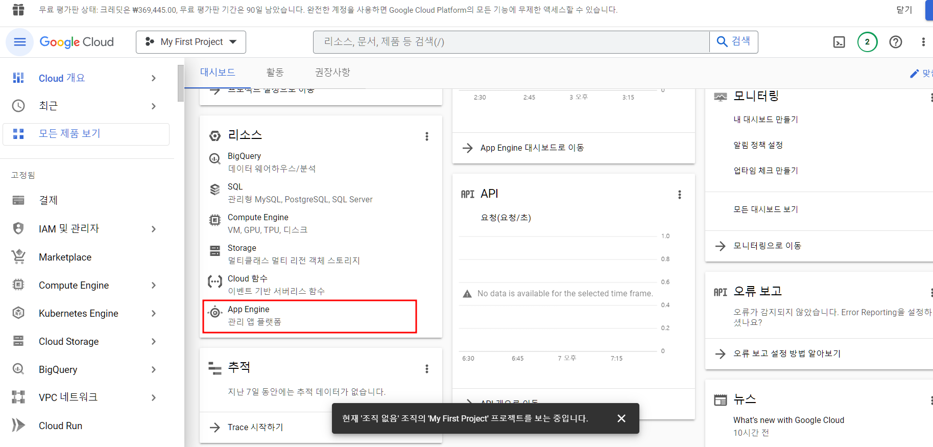Click 알림 정책 설정 link
933x447 pixels.
tap(758, 145)
